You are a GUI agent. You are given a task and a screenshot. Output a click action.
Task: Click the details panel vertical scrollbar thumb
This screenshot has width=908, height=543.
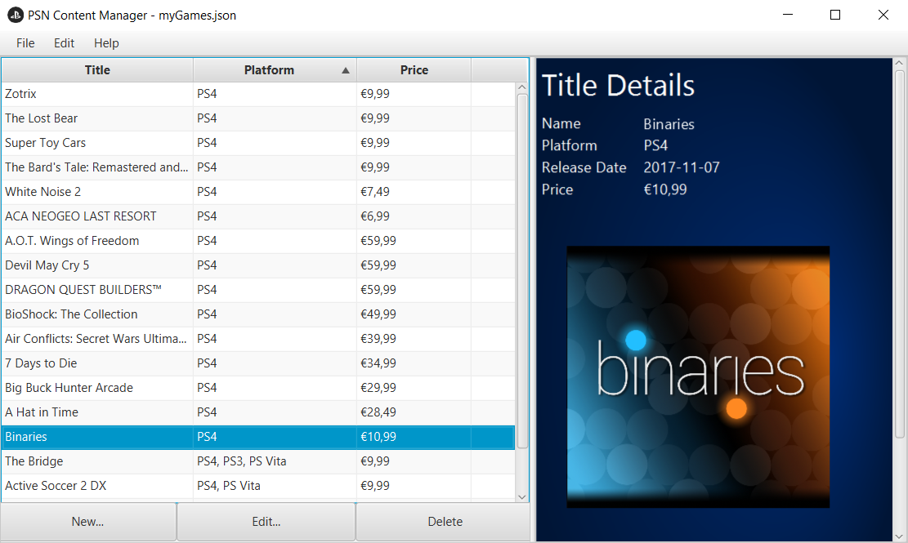pyautogui.click(x=899, y=254)
